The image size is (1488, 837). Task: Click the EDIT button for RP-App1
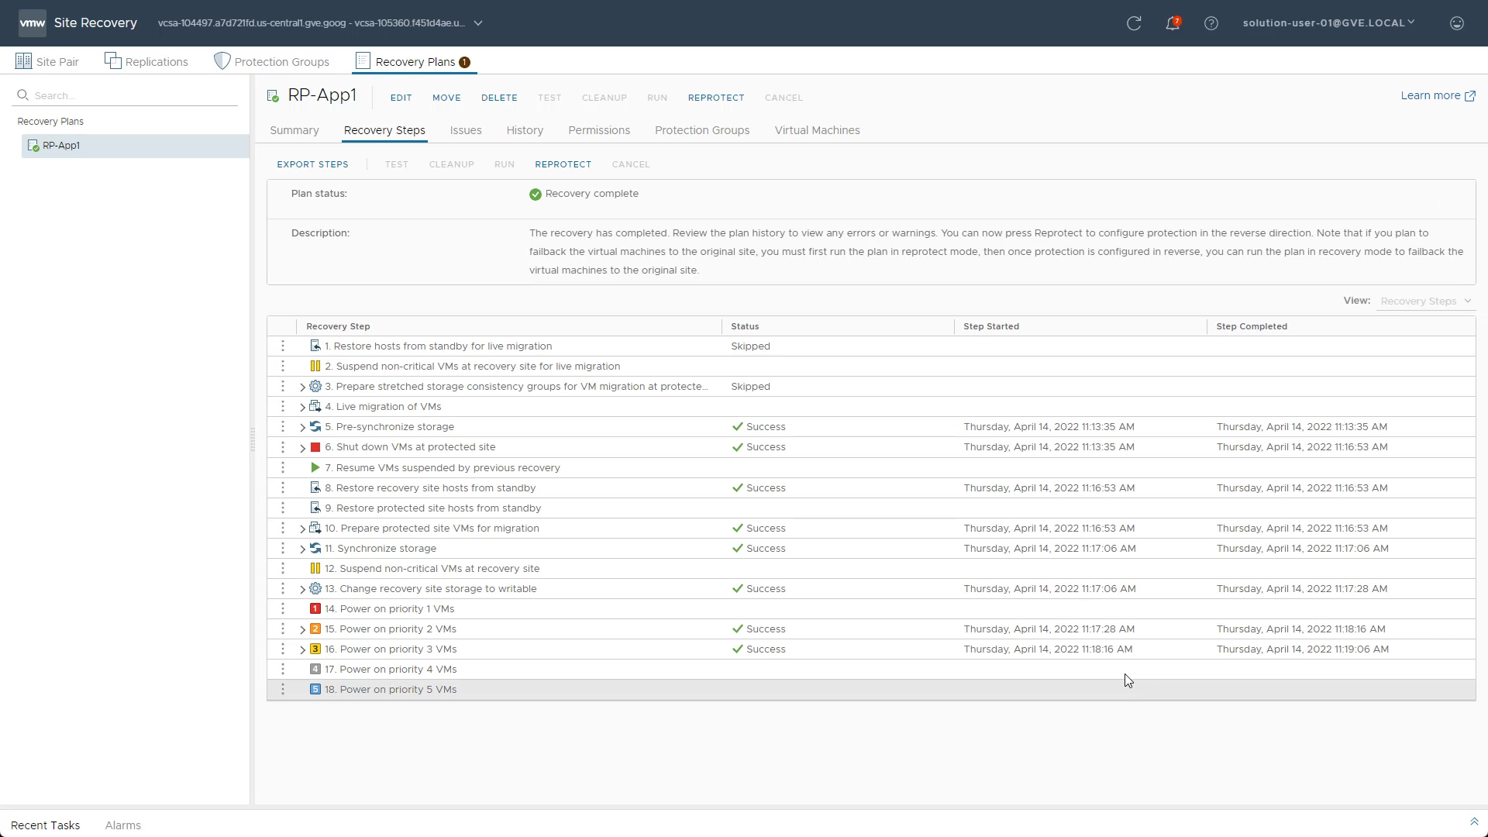tap(401, 98)
